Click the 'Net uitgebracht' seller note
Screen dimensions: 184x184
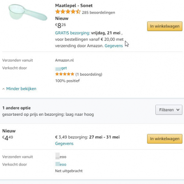click(x=69, y=171)
